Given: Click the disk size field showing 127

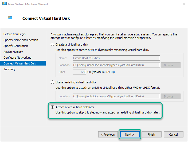Looking at the screenshot, I should coord(79,72).
